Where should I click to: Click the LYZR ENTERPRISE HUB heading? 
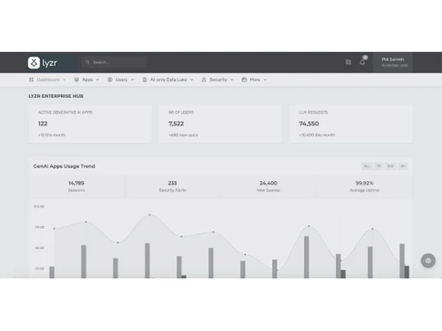(56, 96)
